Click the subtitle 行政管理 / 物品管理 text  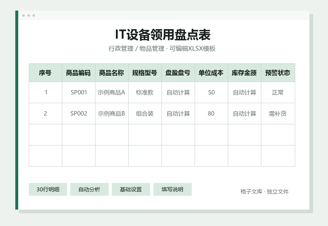[x=136, y=48]
